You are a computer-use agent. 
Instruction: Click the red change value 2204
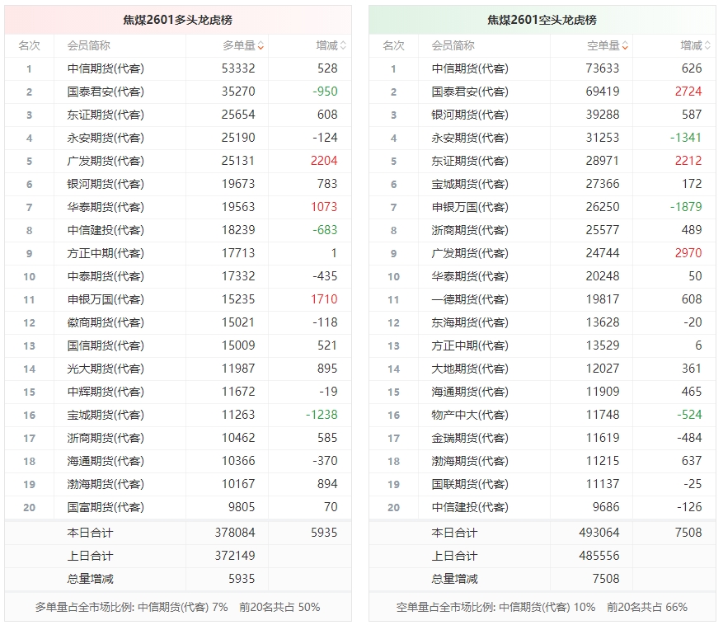pos(324,161)
